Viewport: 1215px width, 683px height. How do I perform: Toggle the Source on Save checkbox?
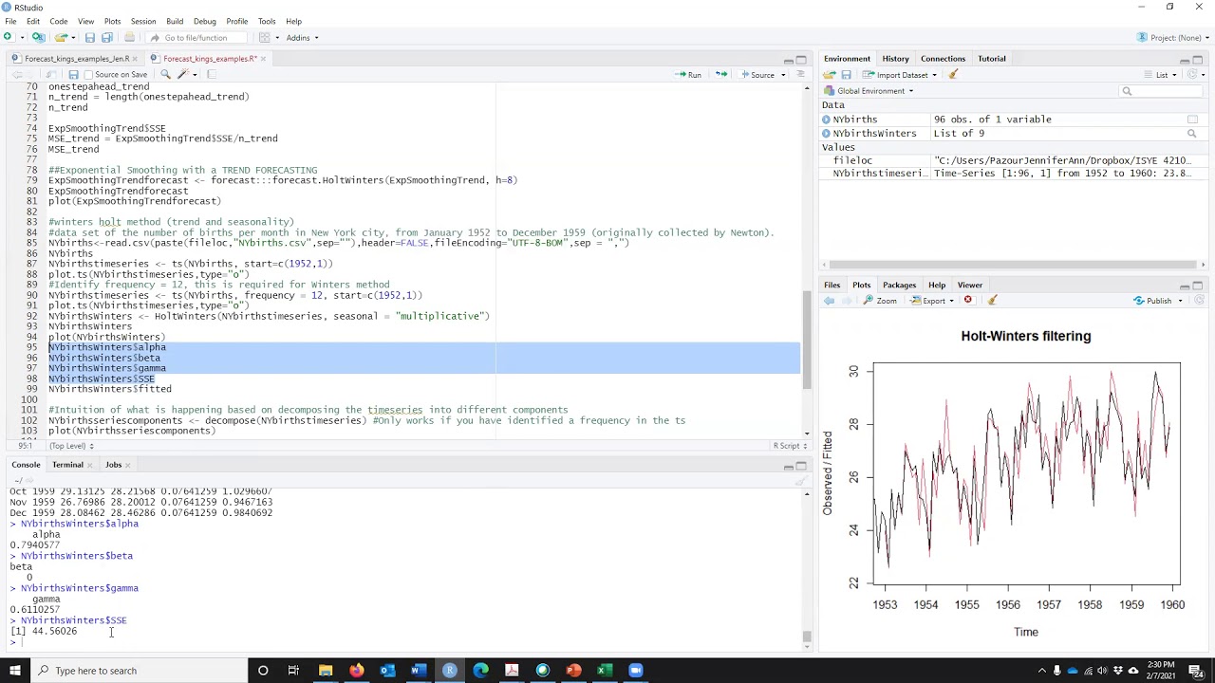pyautogui.click(x=88, y=75)
